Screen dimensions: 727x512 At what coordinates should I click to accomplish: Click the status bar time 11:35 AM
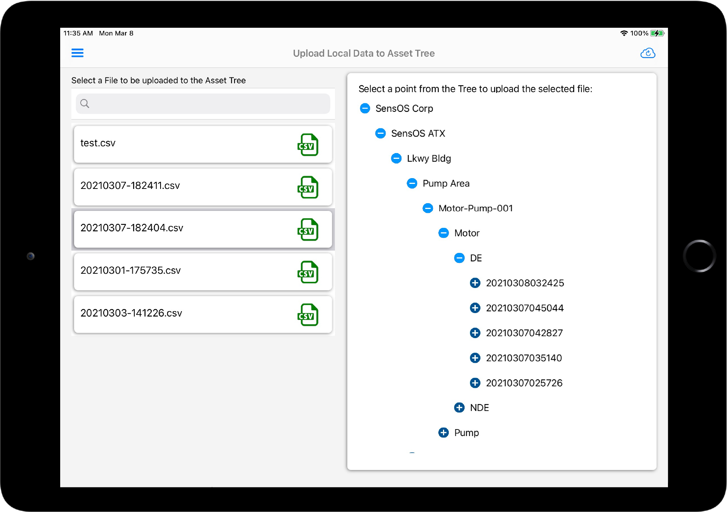78,33
